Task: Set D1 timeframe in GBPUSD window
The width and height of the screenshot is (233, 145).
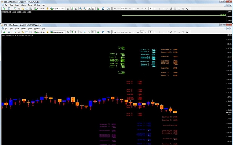Action: pyautogui.click(x=138, y=32)
